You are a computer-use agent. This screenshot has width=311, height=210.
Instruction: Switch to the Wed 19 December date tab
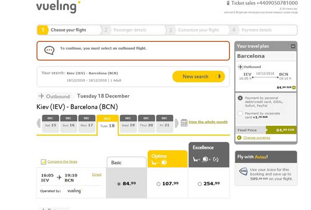(128, 122)
